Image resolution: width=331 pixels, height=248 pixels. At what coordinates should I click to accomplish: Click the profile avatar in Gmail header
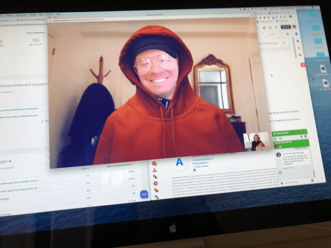click(x=294, y=26)
